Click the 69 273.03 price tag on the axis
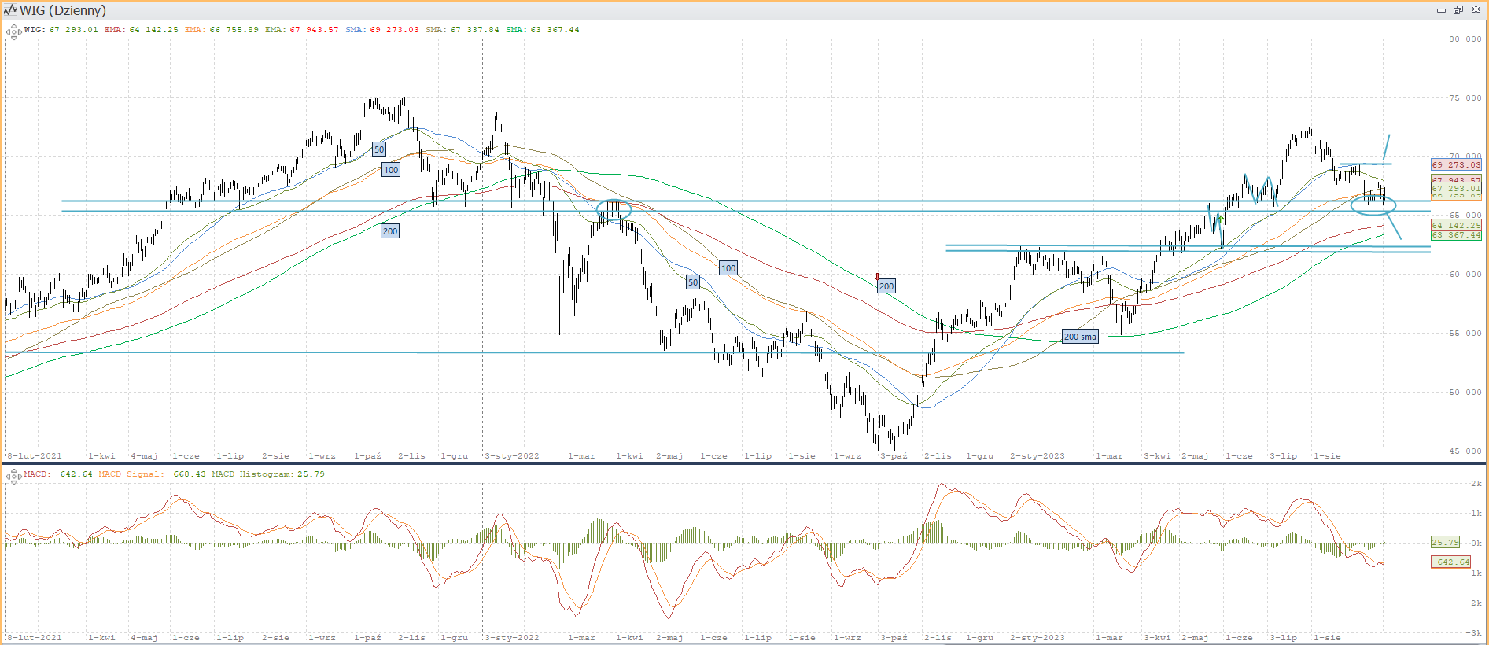1489x645 pixels. 1456,164
